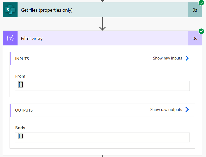Open the Show raw inputs link
This screenshot has height=157, width=206.
pyautogui.click(x=167, y=58)
